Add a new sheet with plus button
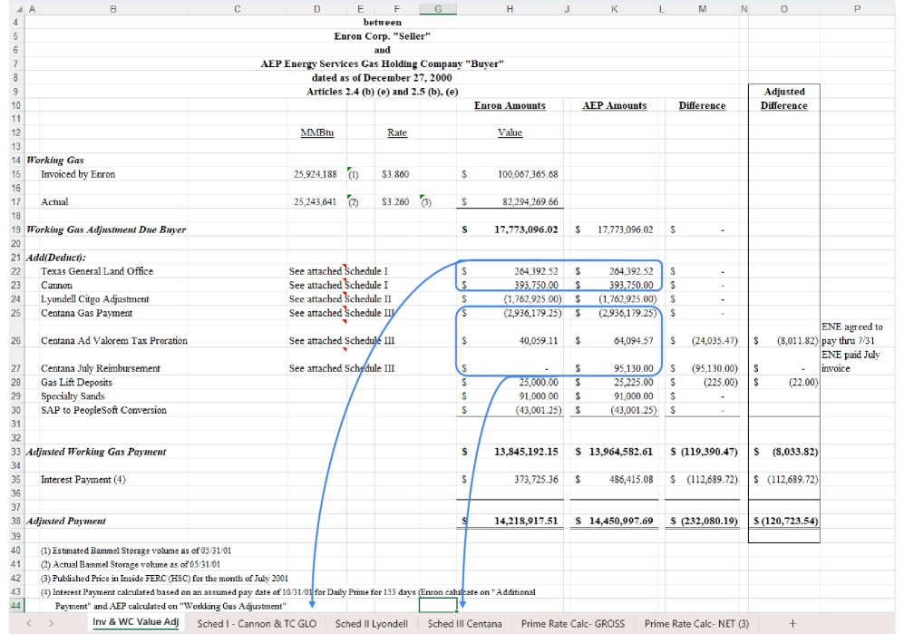The image size is (904, 634). (792, 623)
